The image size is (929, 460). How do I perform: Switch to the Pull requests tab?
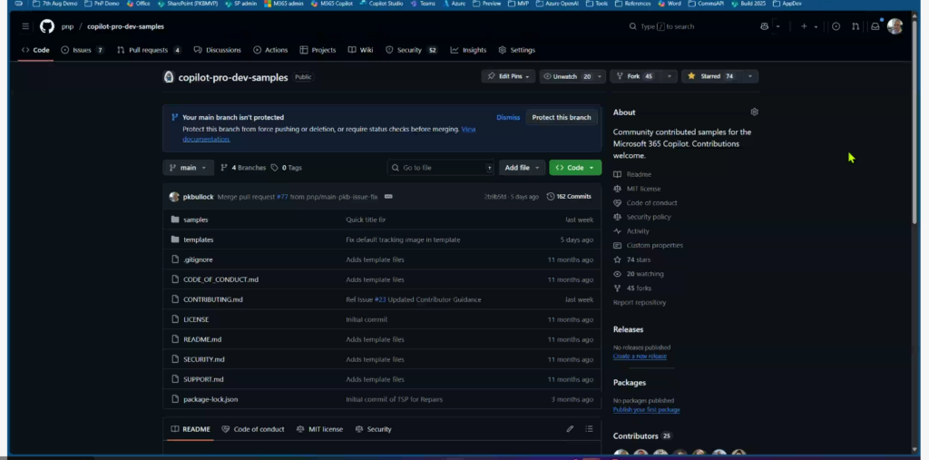(x=149, y=50)
